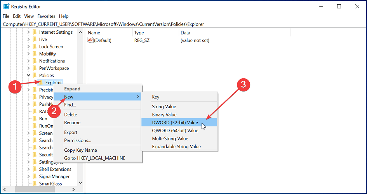Click the Notifications folder icon
Image resolution: width=367 pixels, height=194 pixels.
[35, 61]
